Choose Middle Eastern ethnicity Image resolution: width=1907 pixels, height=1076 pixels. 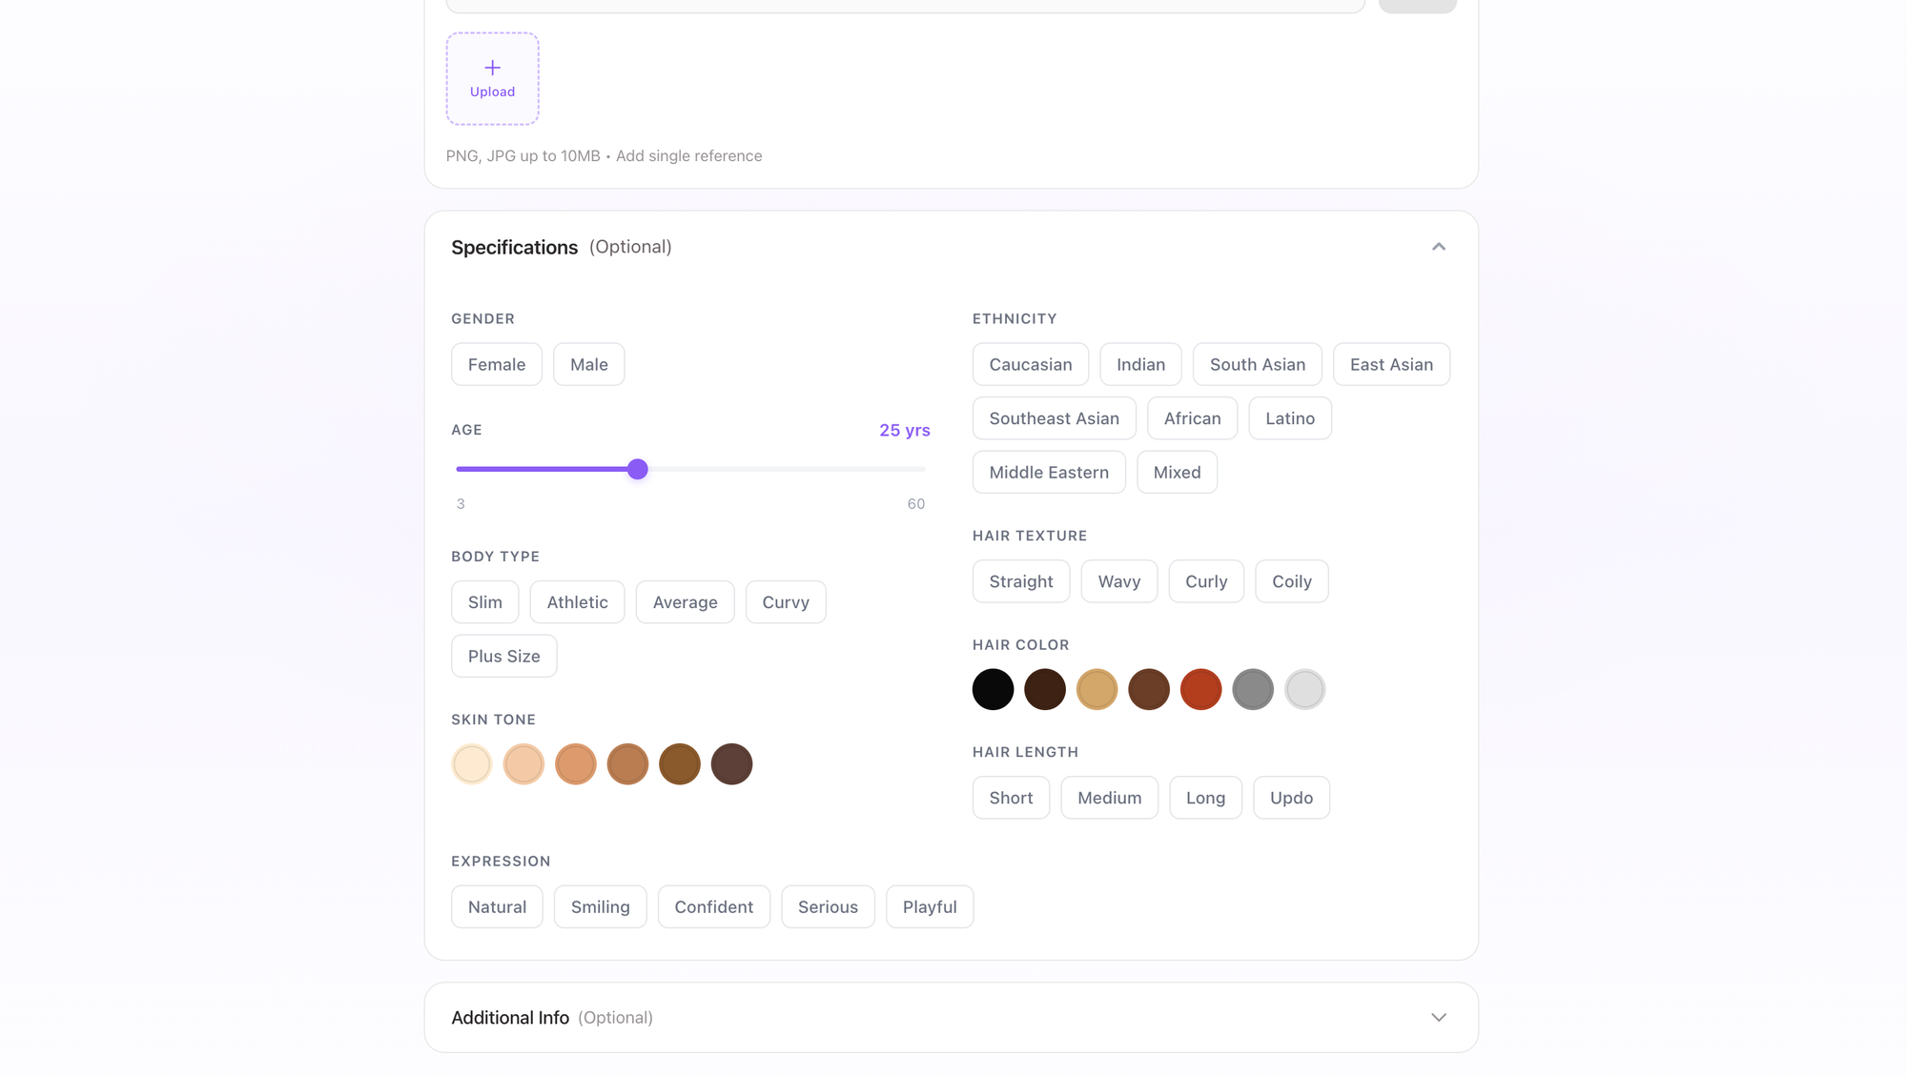[x=1048, y=472]
